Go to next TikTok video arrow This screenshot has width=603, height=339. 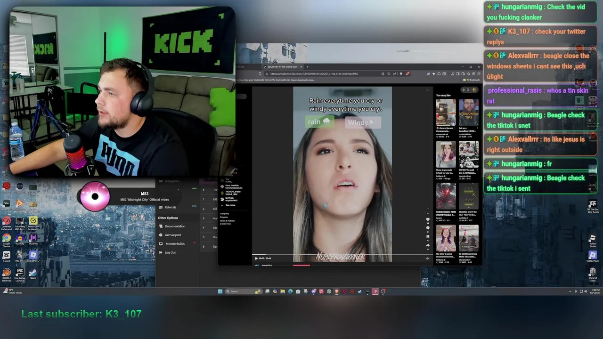tap(428, 213)
